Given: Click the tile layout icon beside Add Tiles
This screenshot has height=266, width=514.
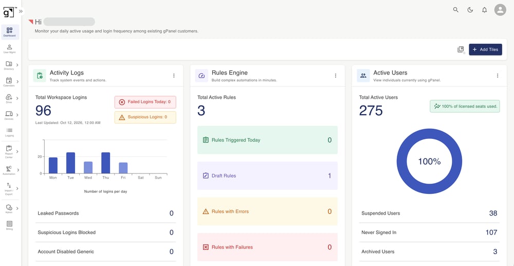Looking at the screenshot, I should tap(461, 49).
